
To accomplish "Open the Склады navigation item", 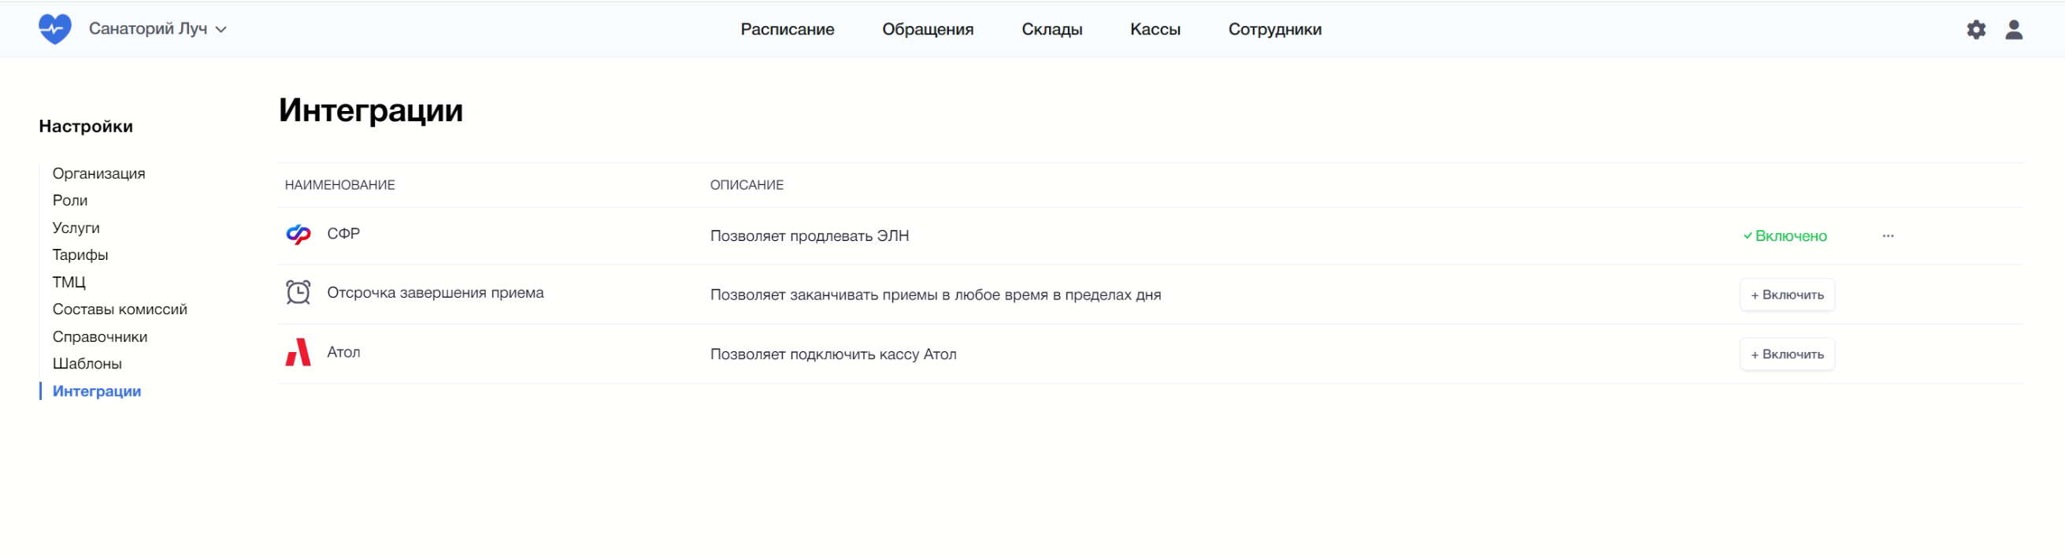I will [1051, 30].
